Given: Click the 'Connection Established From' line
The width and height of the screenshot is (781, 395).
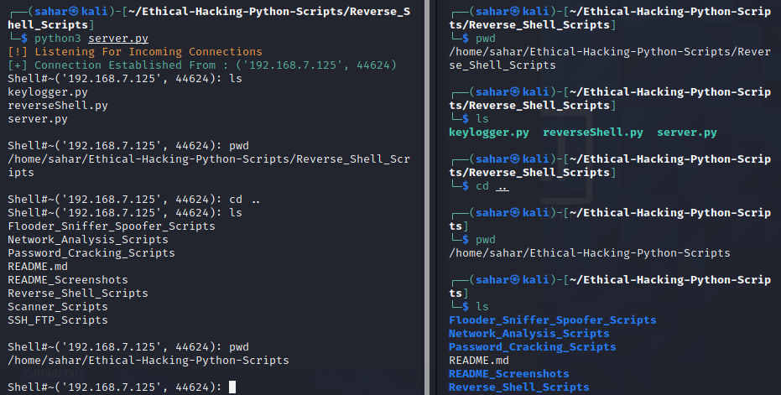Looking at the screenshot, I should 202,65.
